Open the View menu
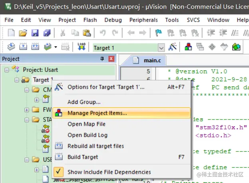 (45, 20)
